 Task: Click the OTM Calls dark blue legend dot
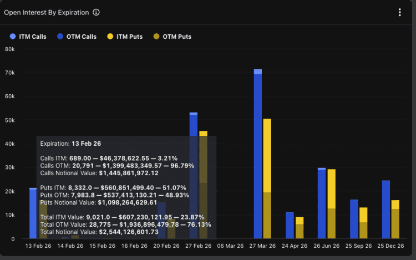[x=59, y=37]
